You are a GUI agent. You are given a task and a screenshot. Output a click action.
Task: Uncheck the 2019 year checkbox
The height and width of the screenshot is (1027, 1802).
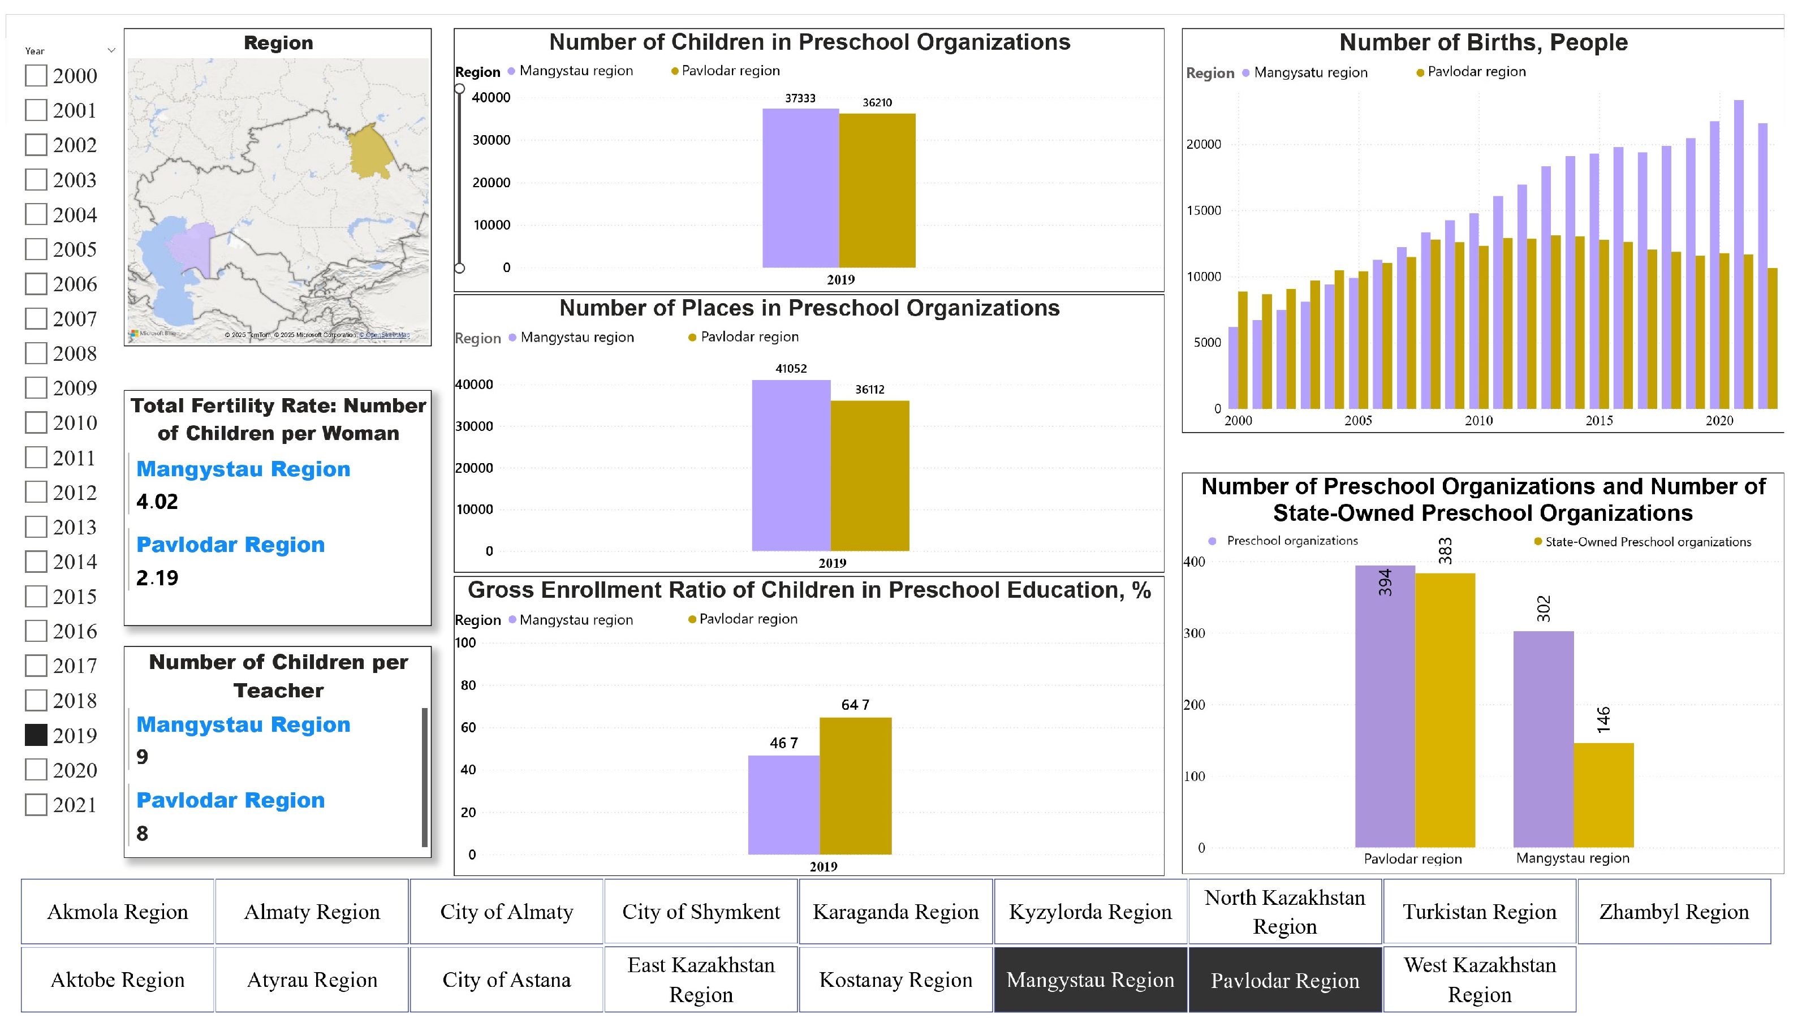pyautogui.click(x=36, y=735)
